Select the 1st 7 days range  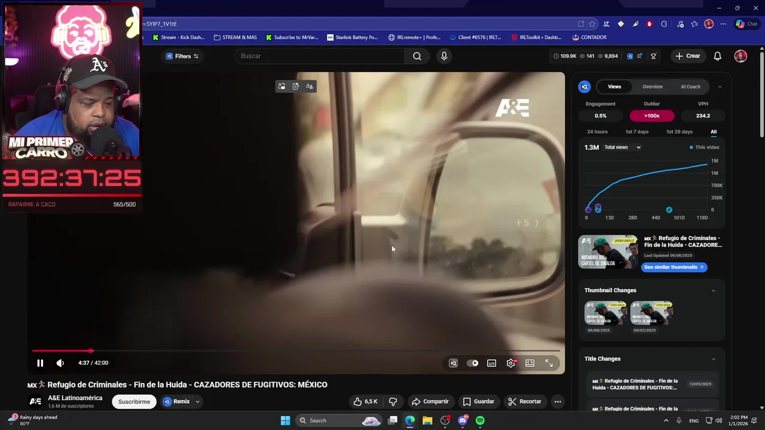637,132
